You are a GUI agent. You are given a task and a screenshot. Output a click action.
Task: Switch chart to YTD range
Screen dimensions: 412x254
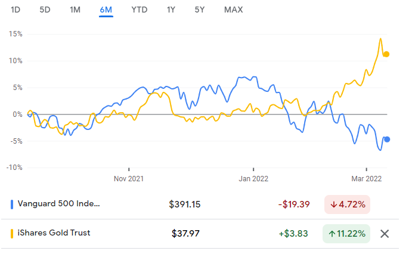(139, 10)
